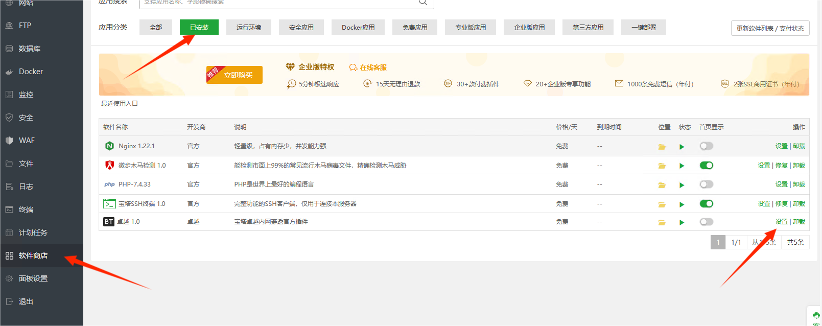Click the 企业版特权 diamond icon
This screenshot has width=822, height=326.
[290, 67]
